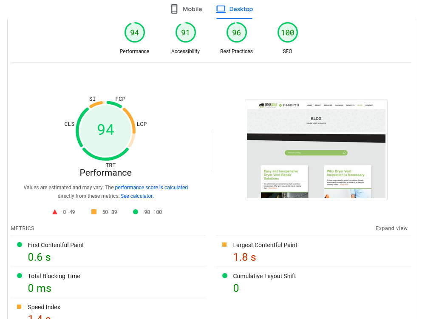Click Expand view above the metrics
Image resolution: width=425 pixels, height=319 pixels.
tap(391, 228)
